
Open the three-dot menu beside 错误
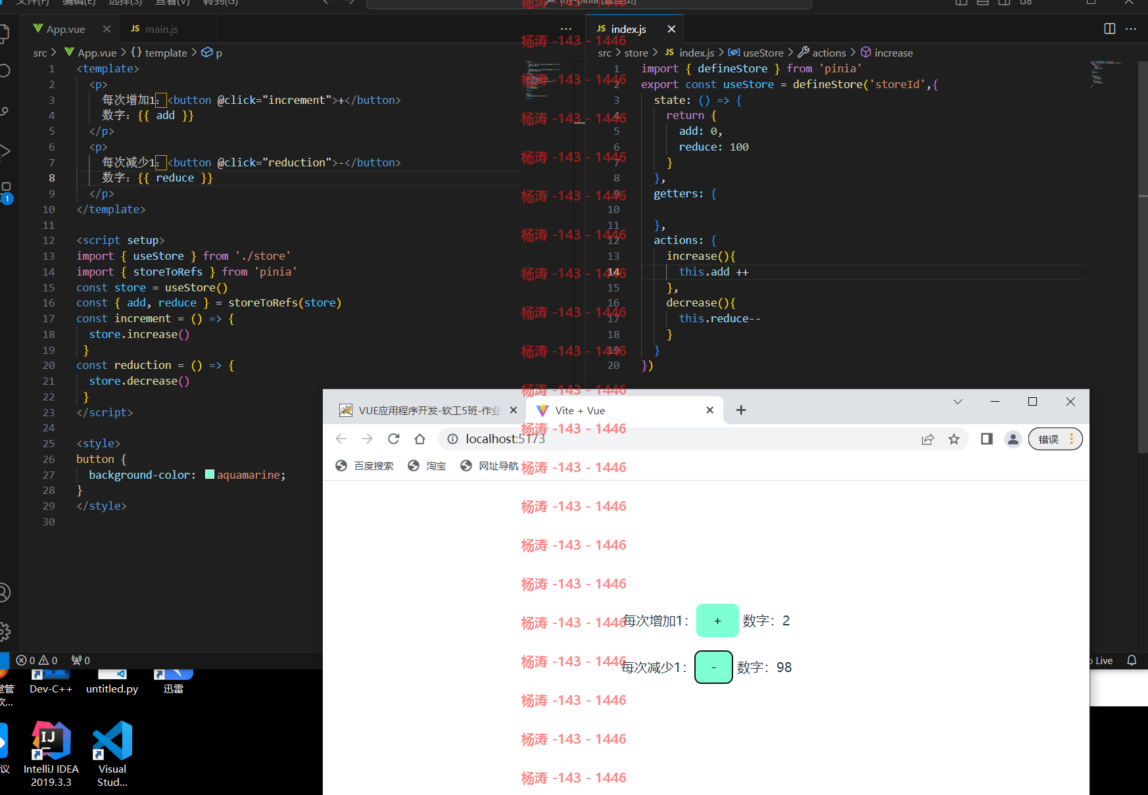point(1072,439)
